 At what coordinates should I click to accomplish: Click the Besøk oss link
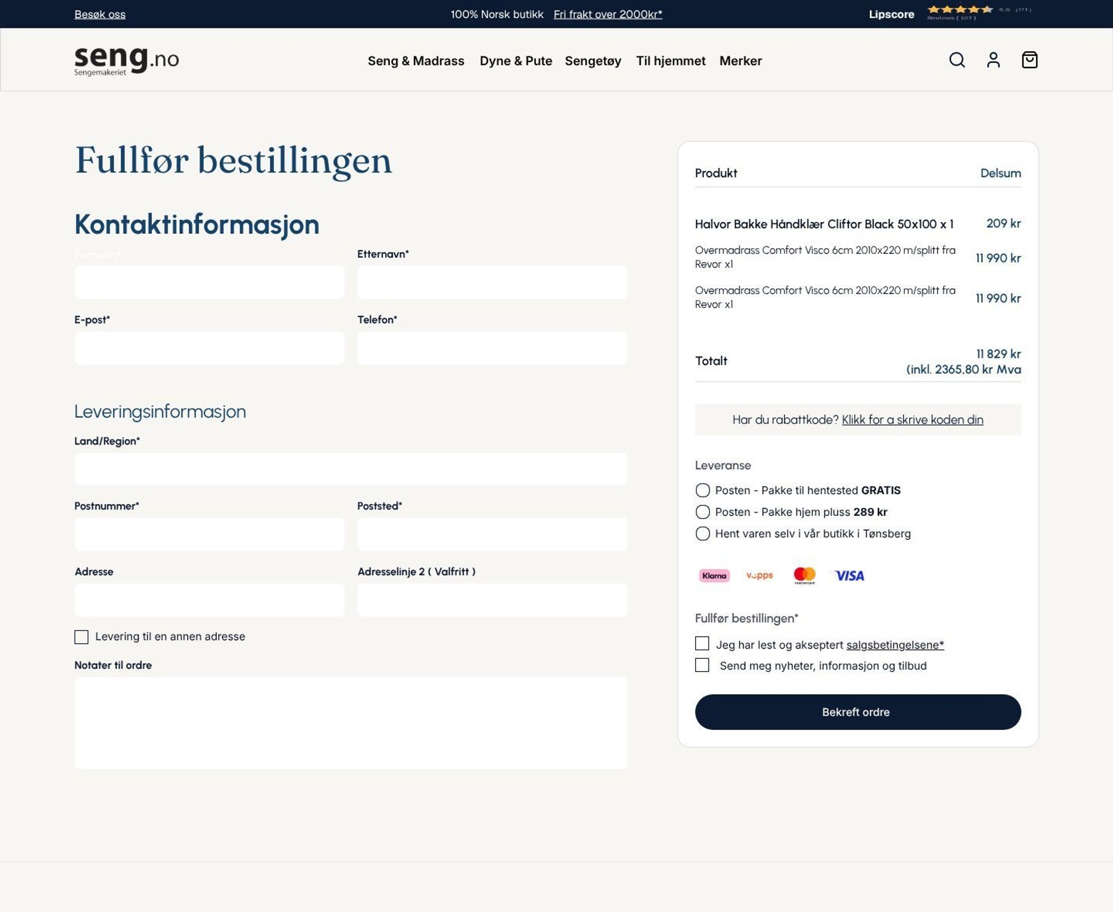(100, 14)
